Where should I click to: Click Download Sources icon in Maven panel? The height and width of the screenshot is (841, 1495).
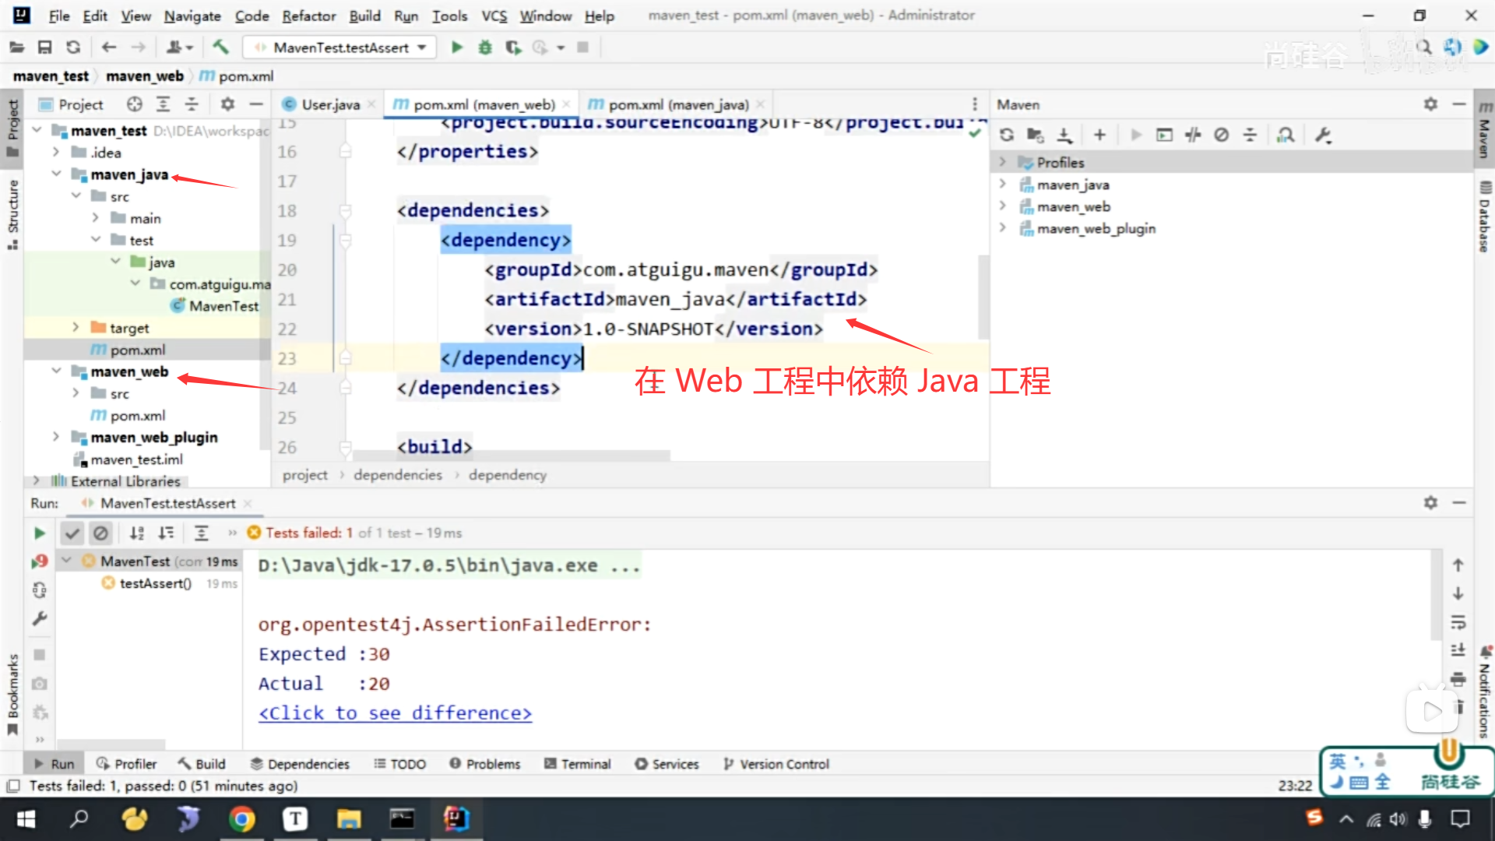1064,135
